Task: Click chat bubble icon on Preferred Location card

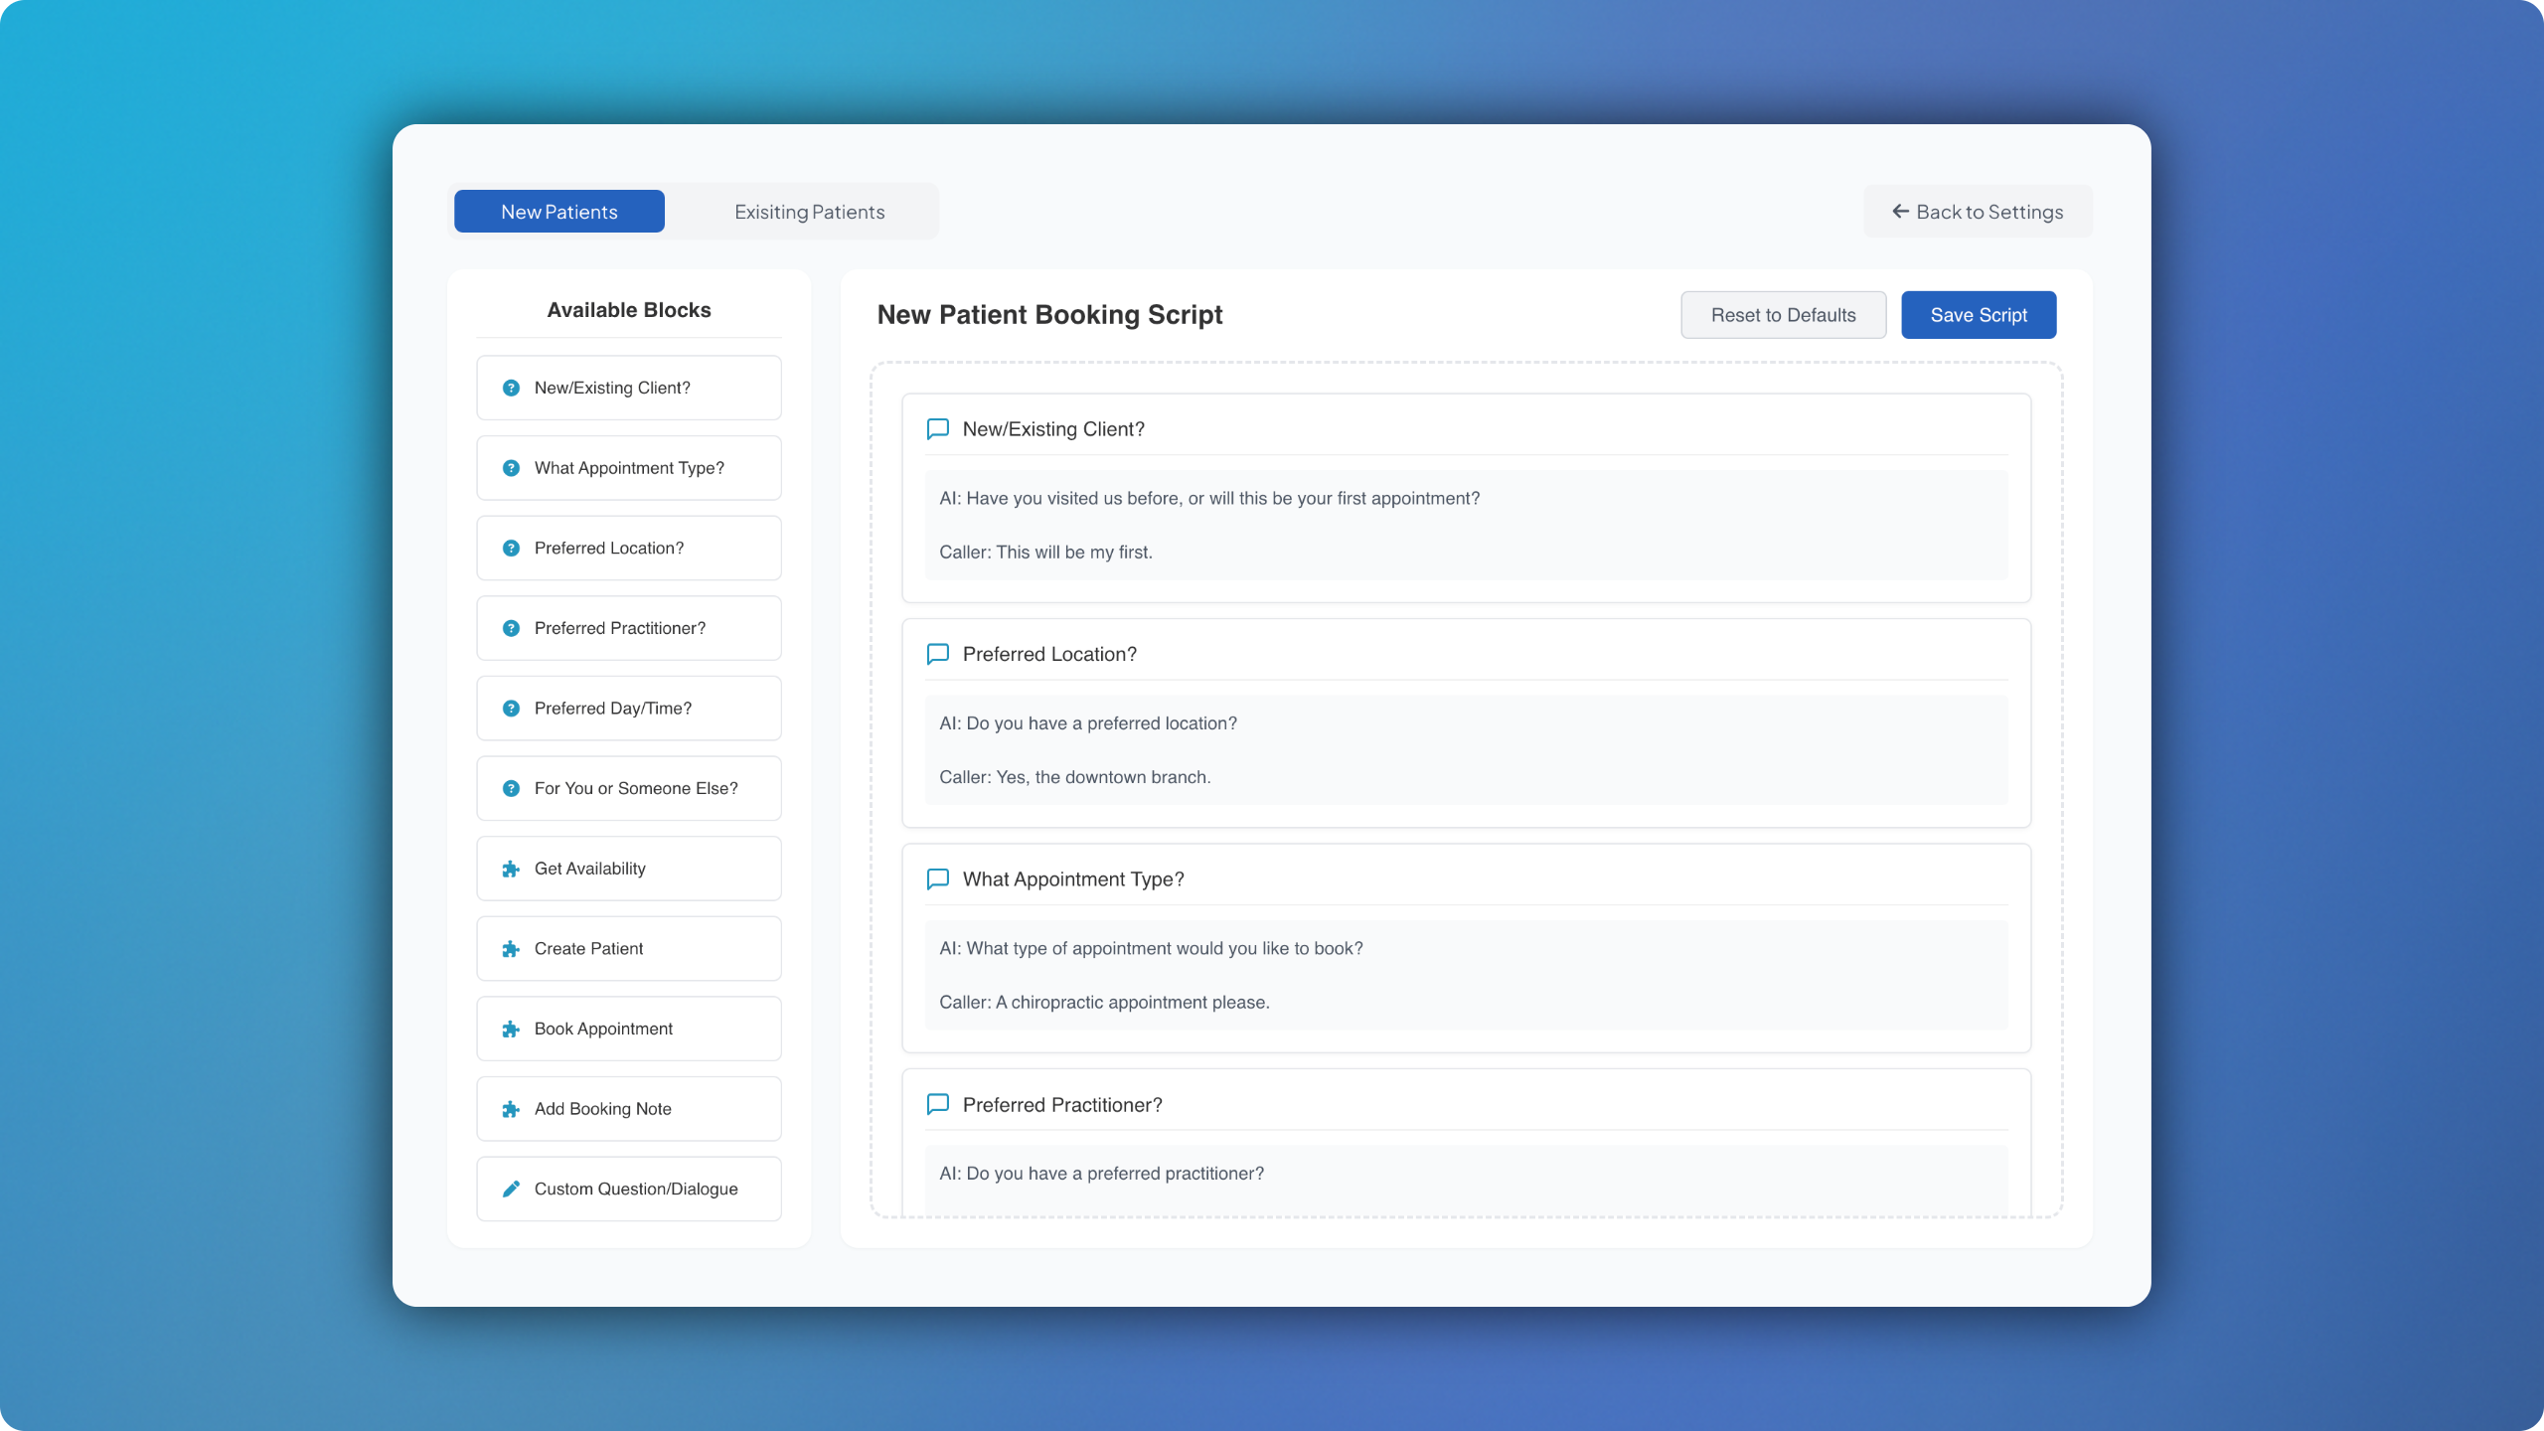Action: pos(937,654)
